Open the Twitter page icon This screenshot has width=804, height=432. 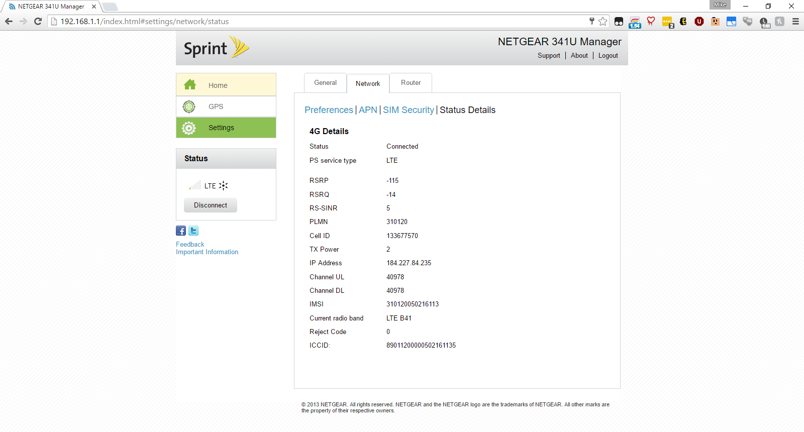tap(193, 231)
